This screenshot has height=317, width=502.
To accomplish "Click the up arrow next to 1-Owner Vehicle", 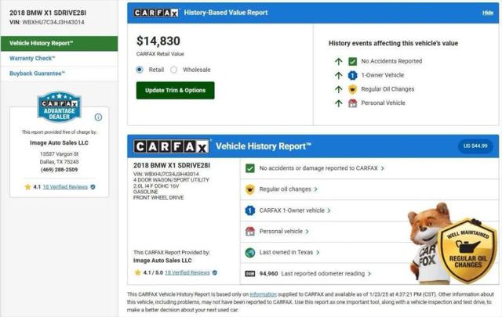I will tap(338, 75).
